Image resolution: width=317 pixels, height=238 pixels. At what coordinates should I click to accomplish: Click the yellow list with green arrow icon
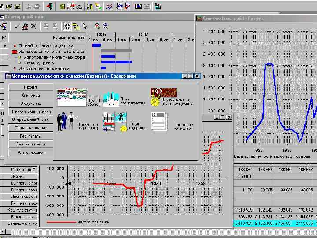tap(98, 7)
